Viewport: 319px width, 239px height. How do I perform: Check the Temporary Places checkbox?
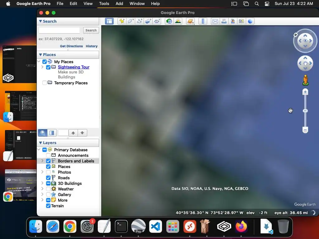(44, 83)
